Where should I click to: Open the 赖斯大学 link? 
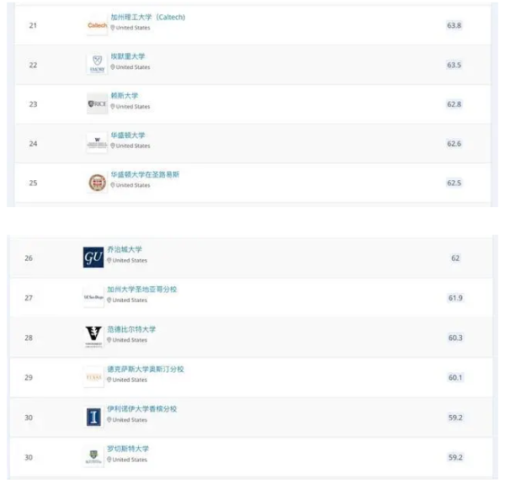coord(125,96)
